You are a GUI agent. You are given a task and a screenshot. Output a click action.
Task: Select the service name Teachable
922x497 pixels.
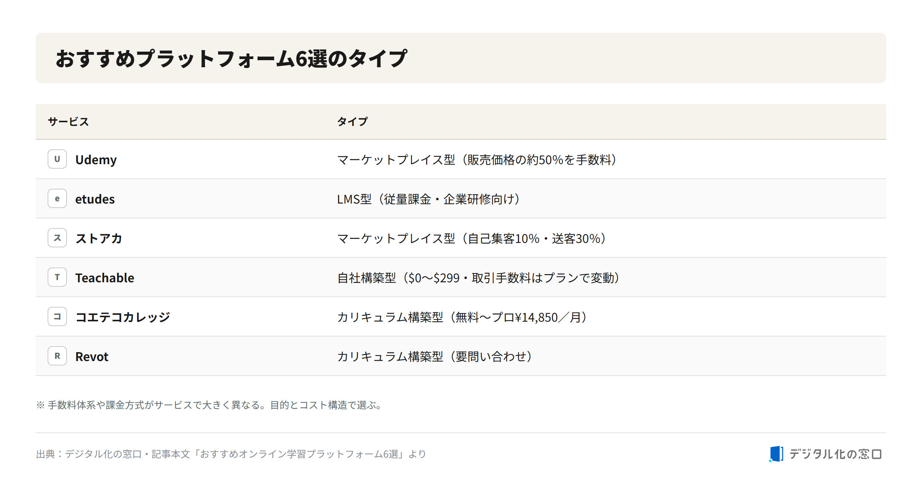[105, 278]
